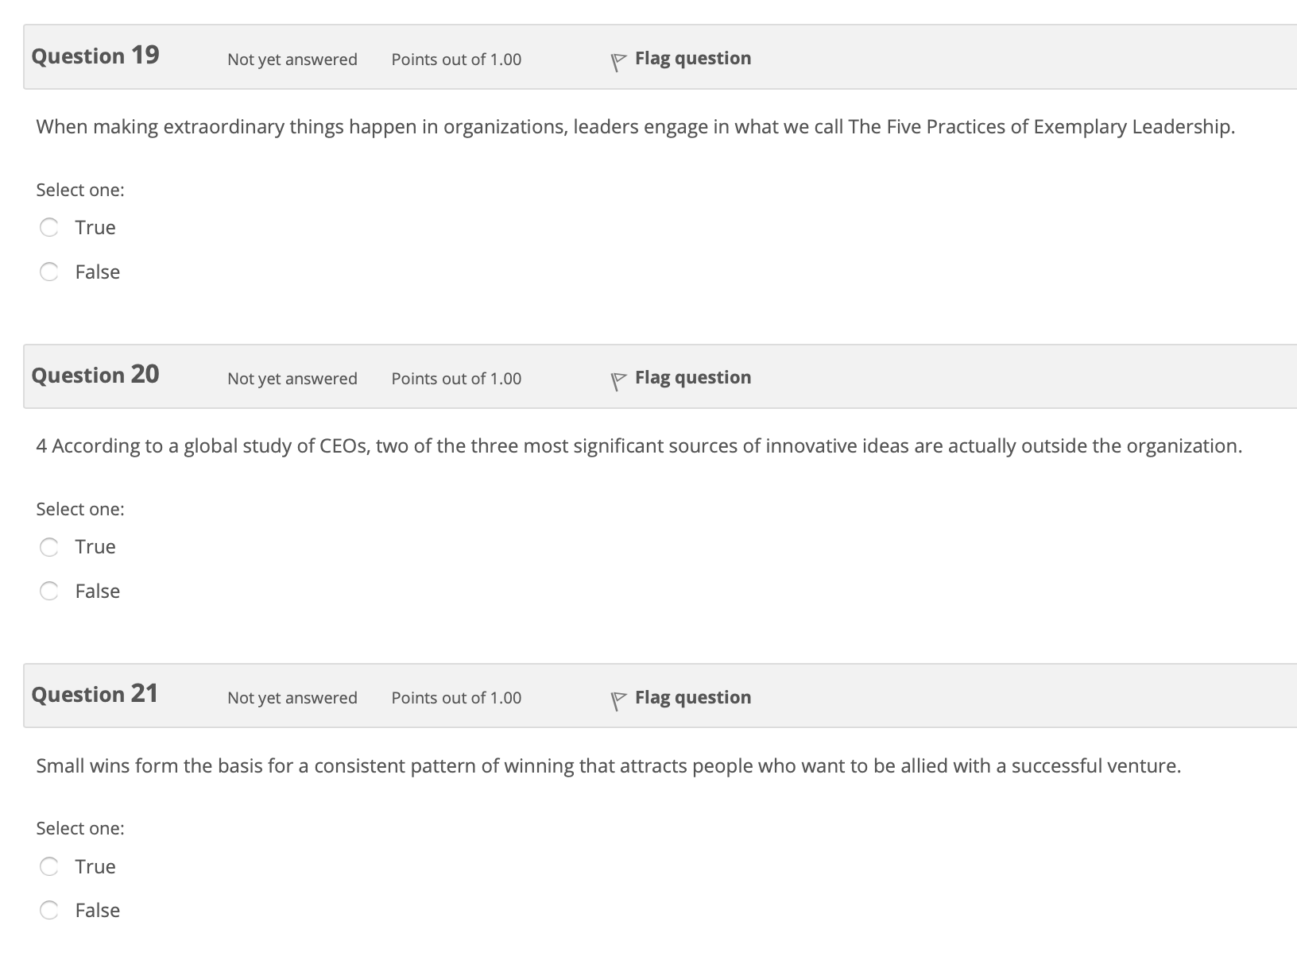Click 'Flag question' text link in Question 21

pyautogui.click(x=693, y=698)
